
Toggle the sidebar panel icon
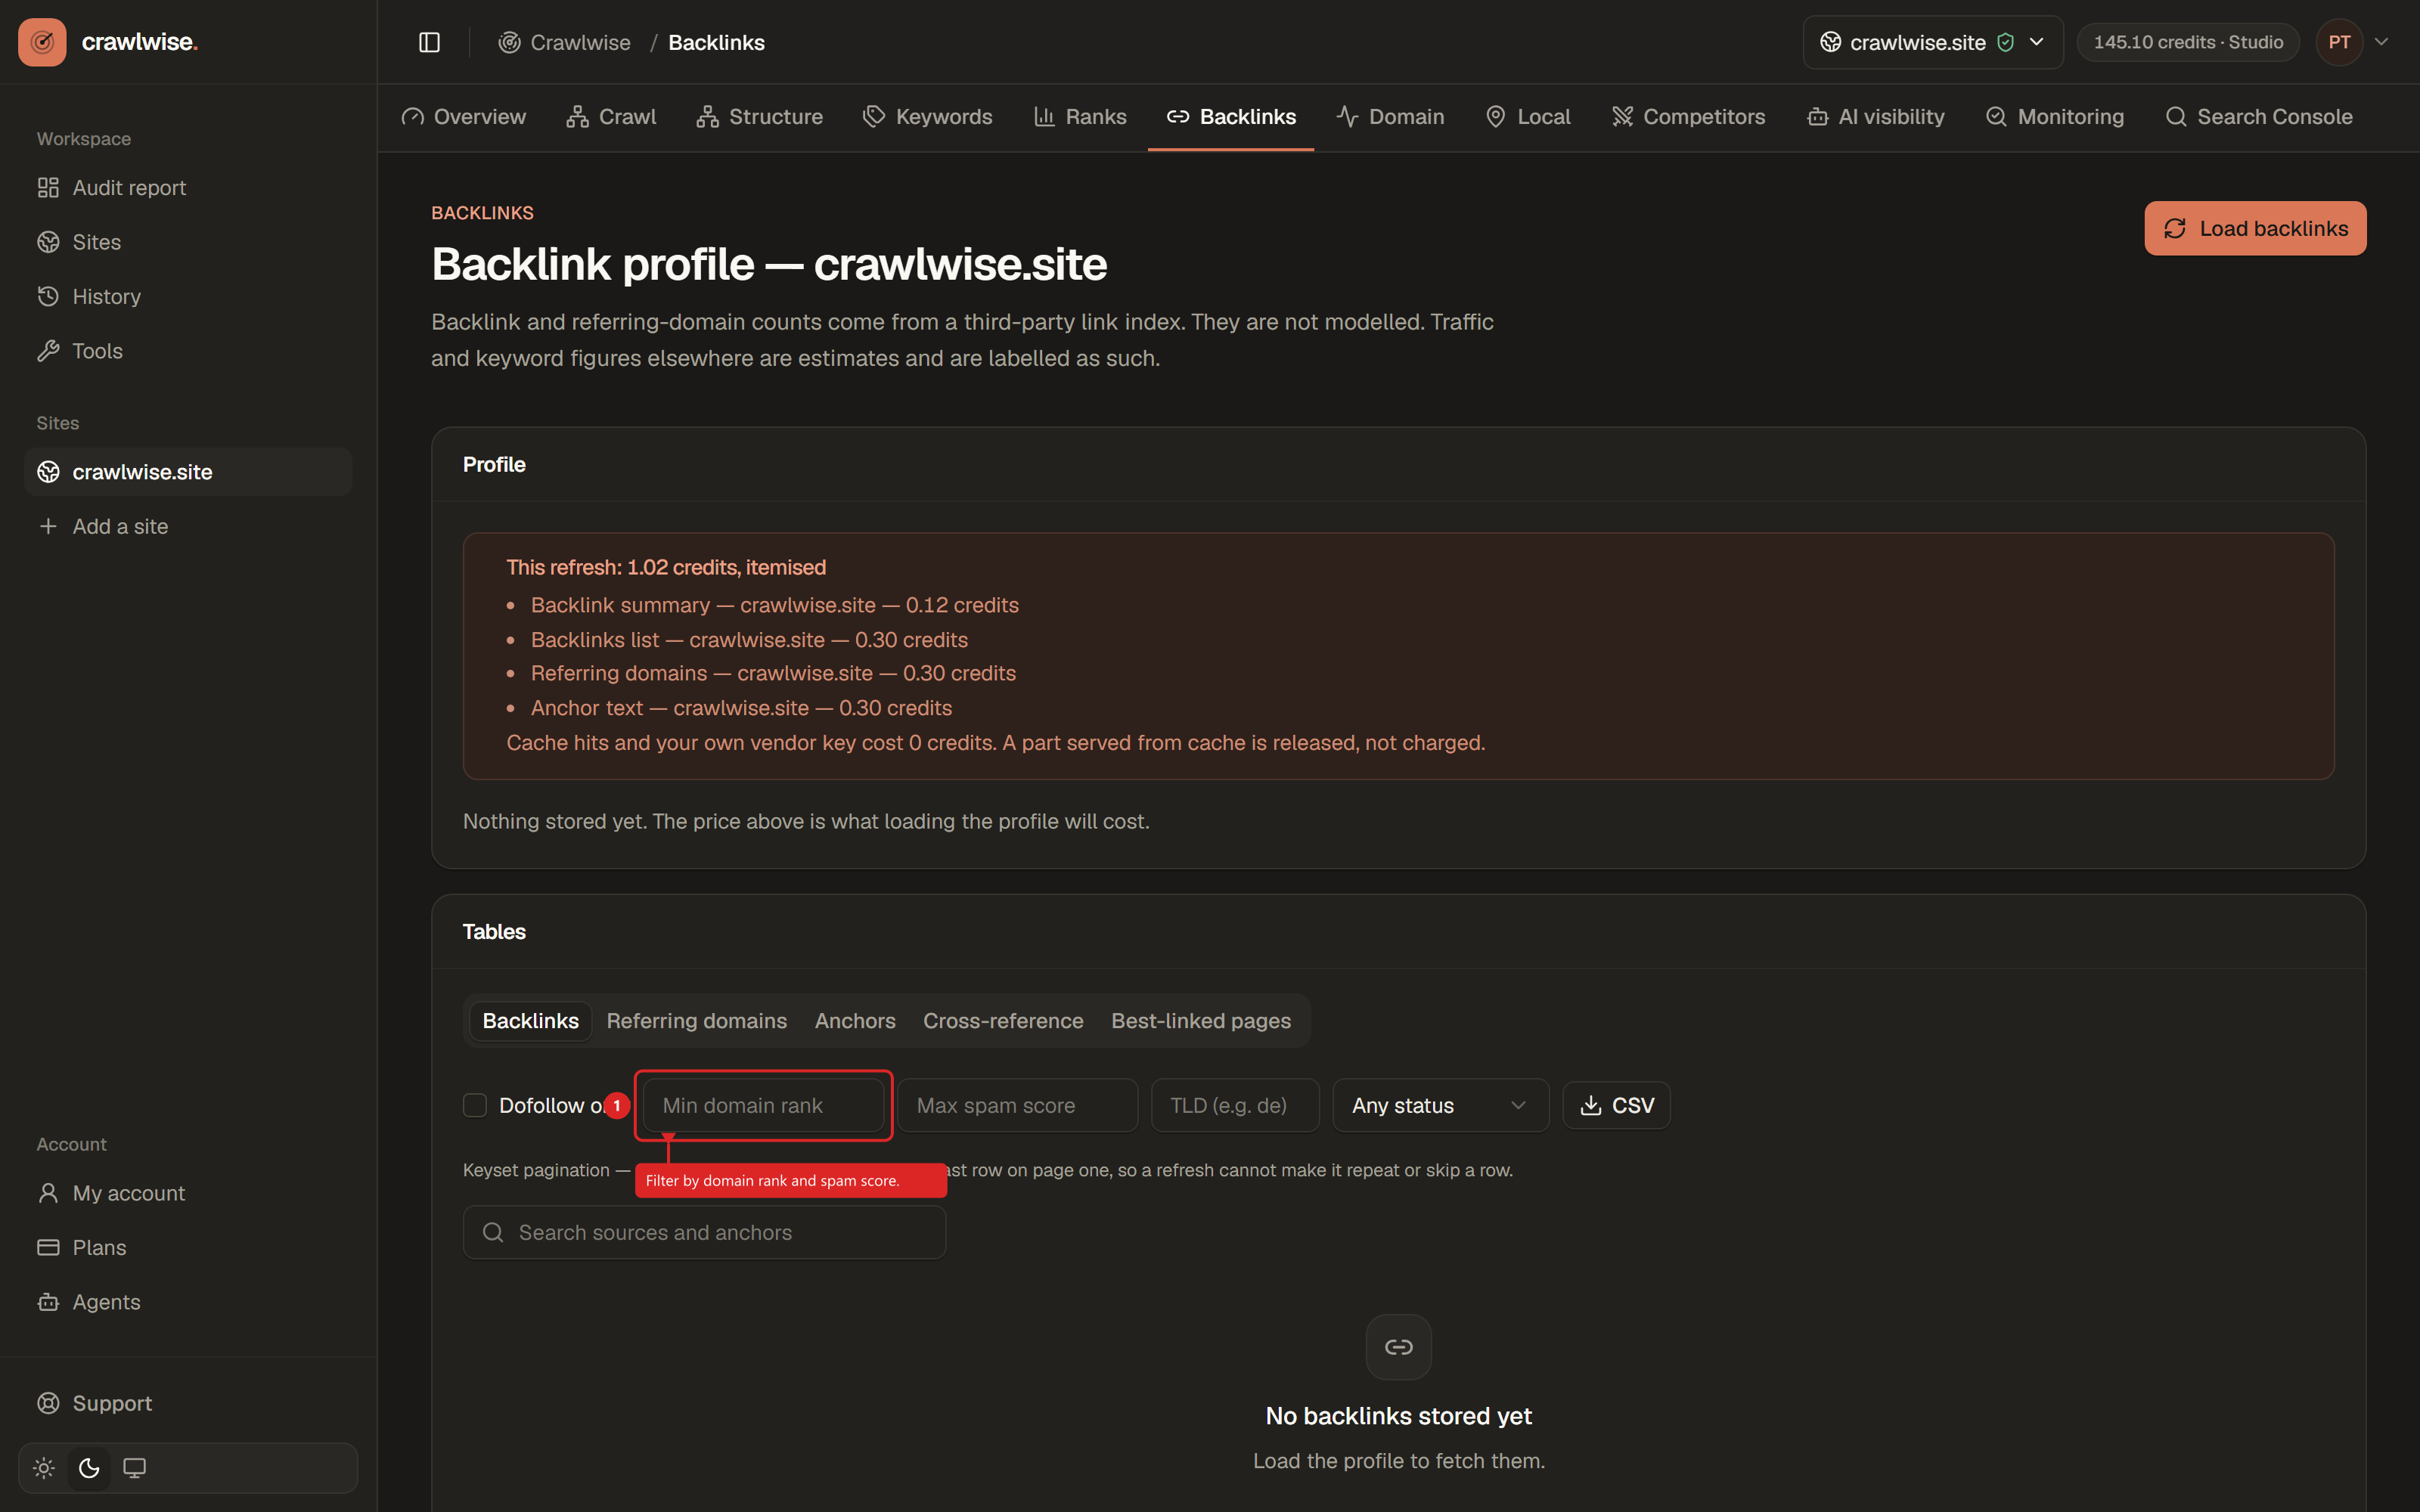tap(429, 42)
